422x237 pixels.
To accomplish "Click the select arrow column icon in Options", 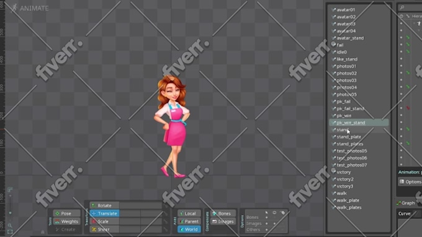I will 267,212.
